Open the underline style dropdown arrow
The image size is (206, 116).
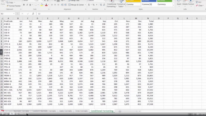[32, 5]
